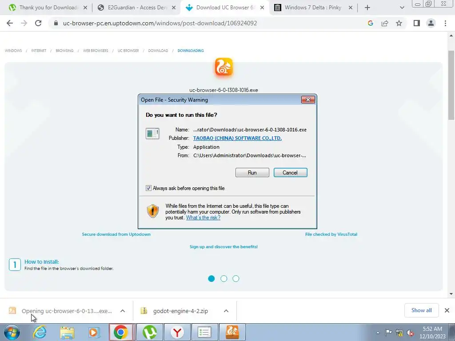Go to WEB BROWSERS breadcrumb
Screen dimensions: 455x341
[x=96, y=51]
